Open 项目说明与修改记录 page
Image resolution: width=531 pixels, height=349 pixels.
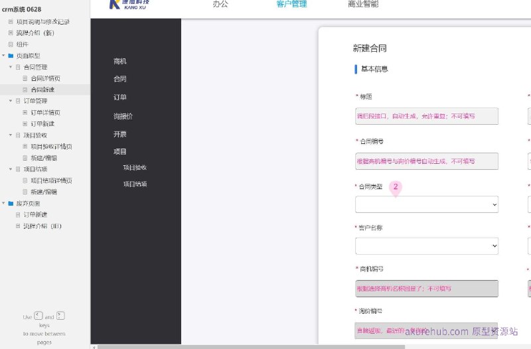click(43, 22)
